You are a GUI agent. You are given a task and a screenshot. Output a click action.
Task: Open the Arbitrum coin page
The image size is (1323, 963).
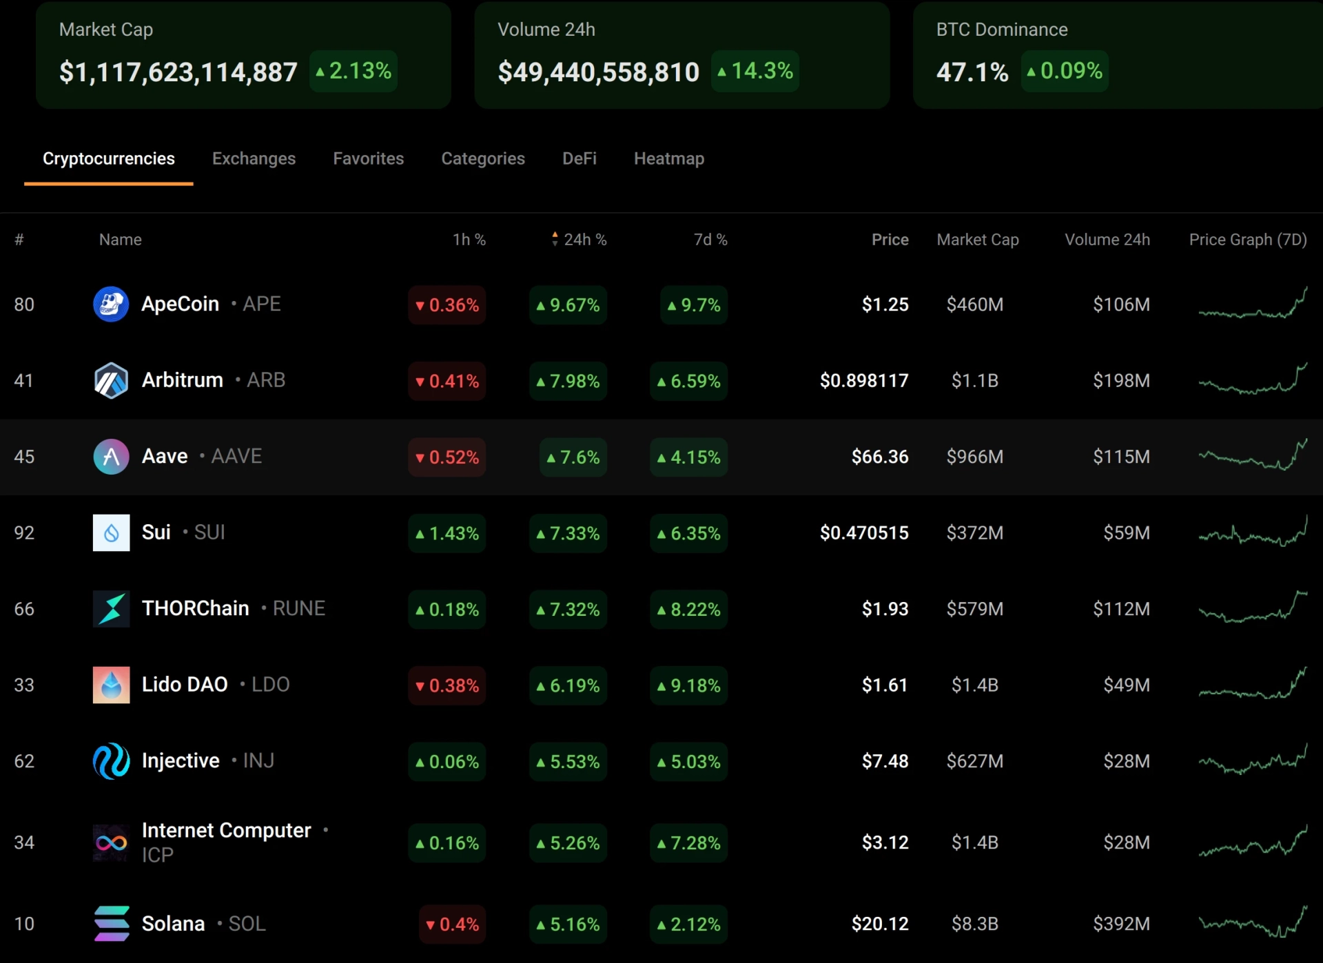coord(183,380)
